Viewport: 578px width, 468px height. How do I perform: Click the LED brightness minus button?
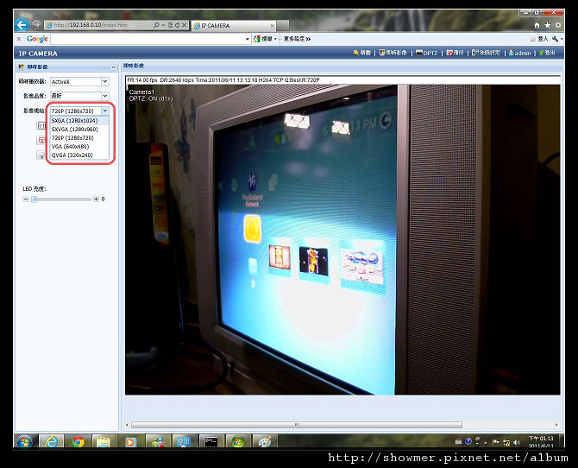point(25,199)
